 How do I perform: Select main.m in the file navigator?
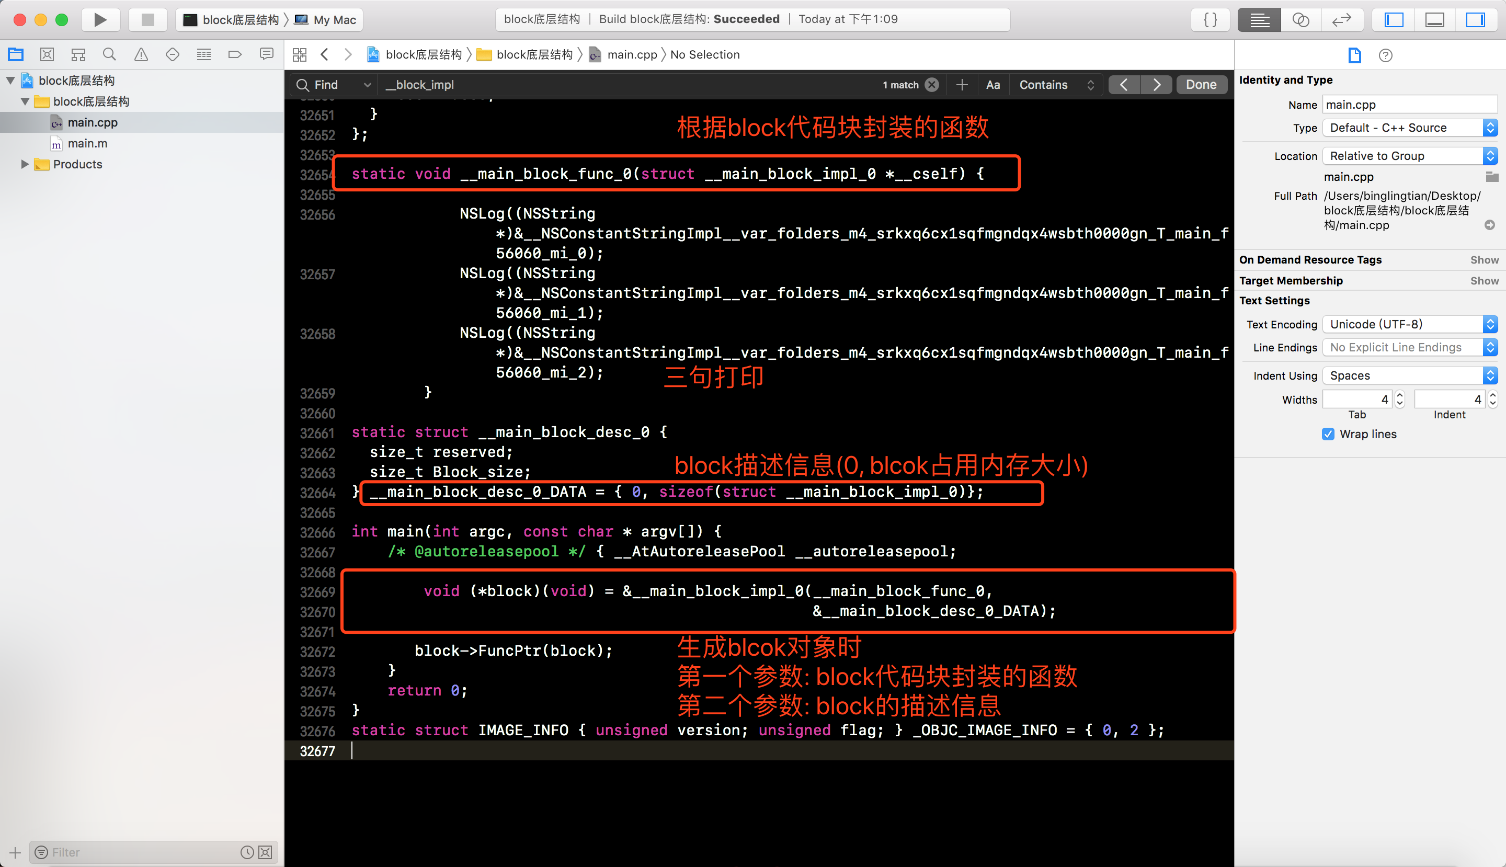point(87,143)
